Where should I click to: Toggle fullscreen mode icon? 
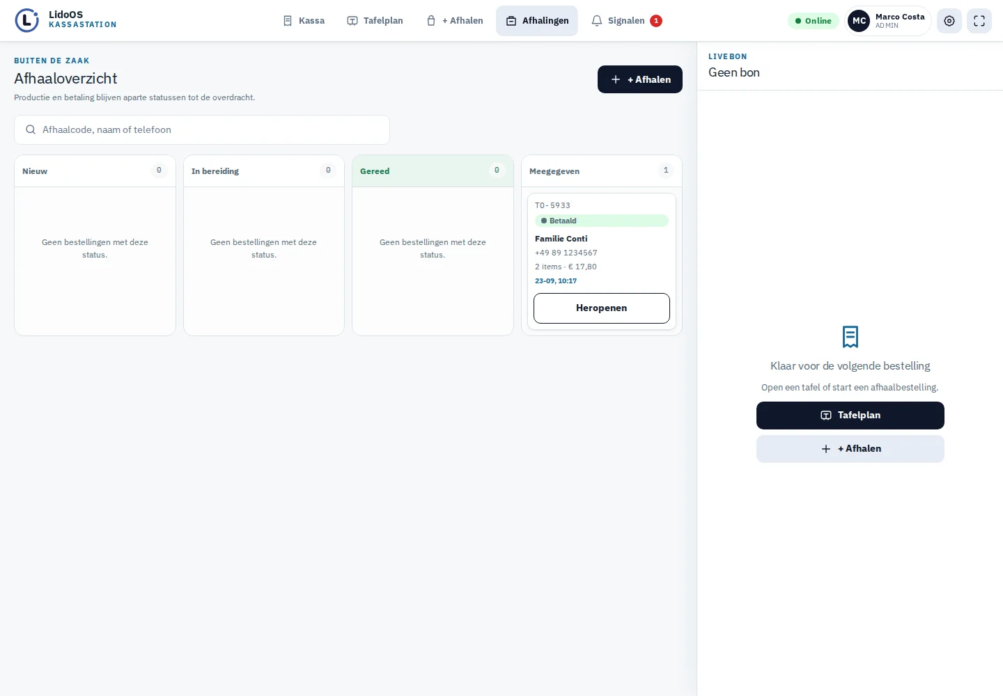click(979, 21)
